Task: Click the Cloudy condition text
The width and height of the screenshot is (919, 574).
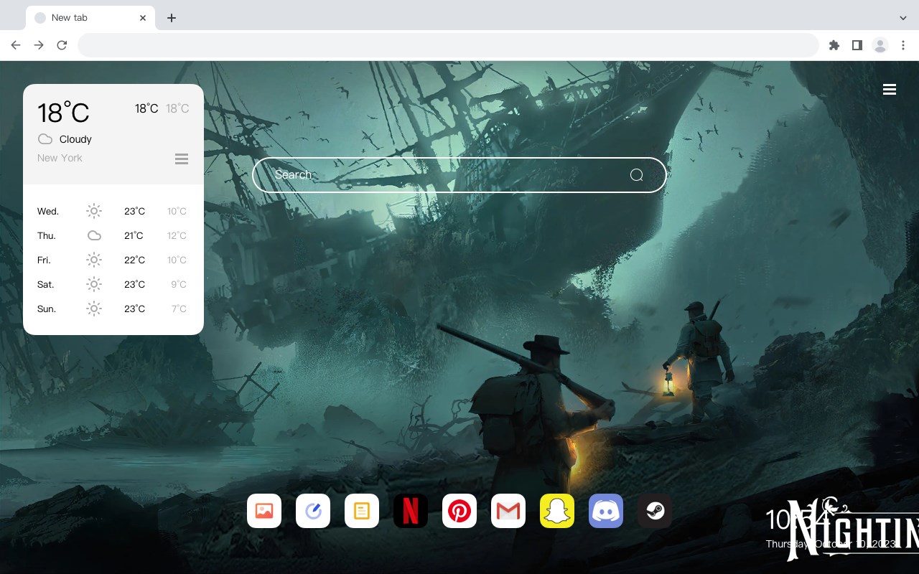Action: click(75, 139)
